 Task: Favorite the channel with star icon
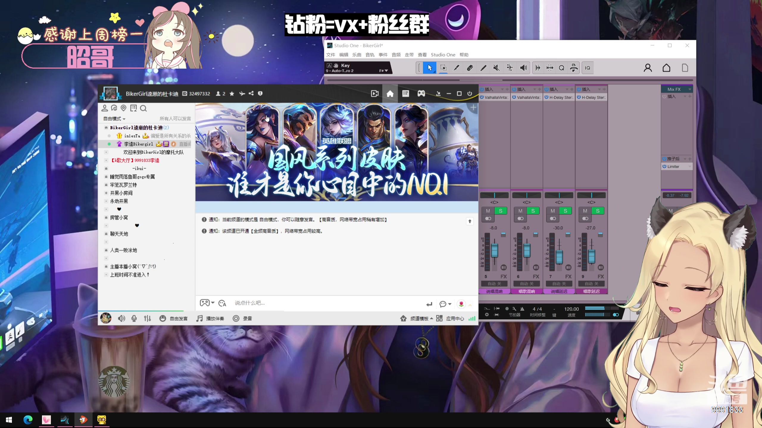point(232,94)
